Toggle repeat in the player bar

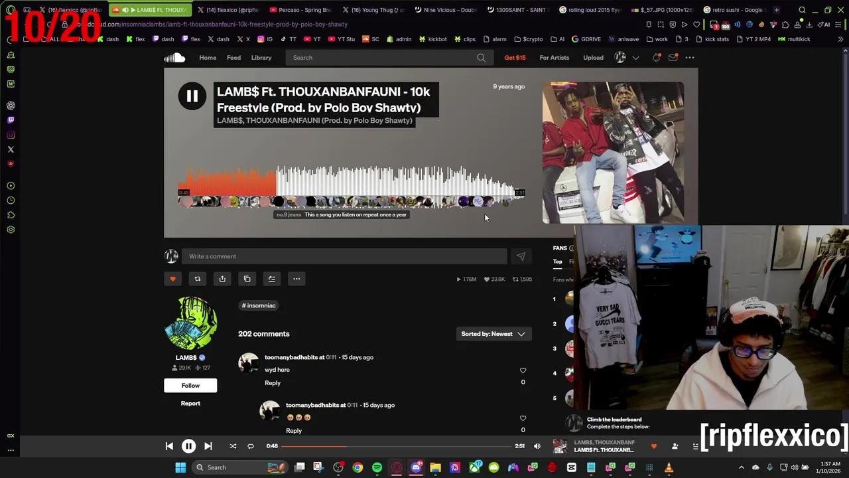tap(251, 446)
